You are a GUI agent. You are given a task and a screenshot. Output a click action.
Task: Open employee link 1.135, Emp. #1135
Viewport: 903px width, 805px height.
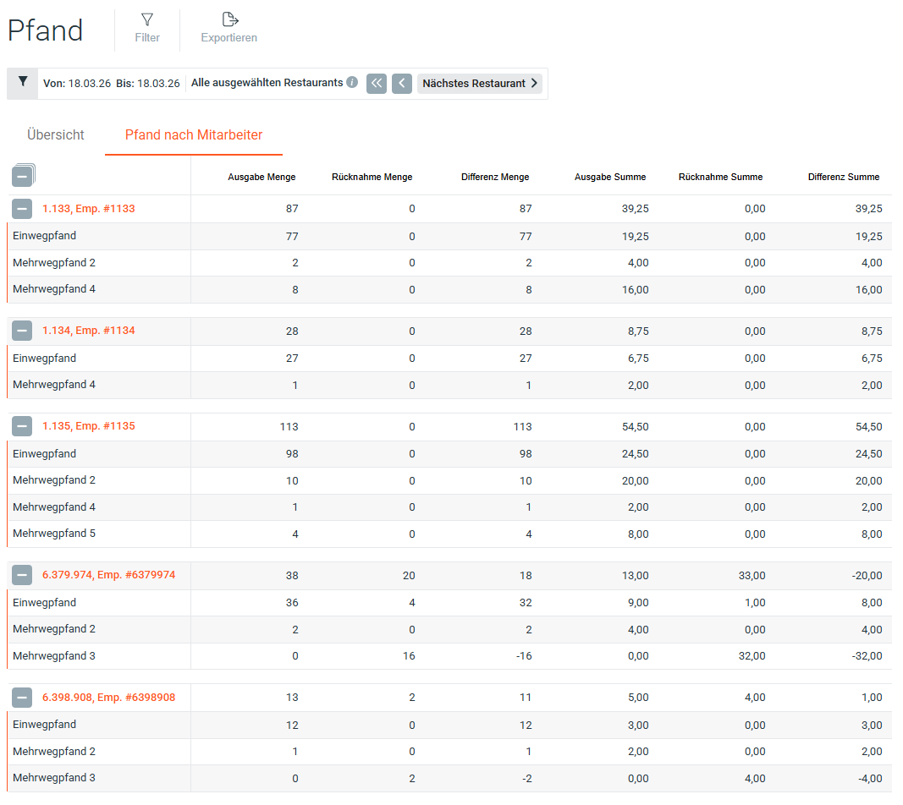[x=89, y=426]
